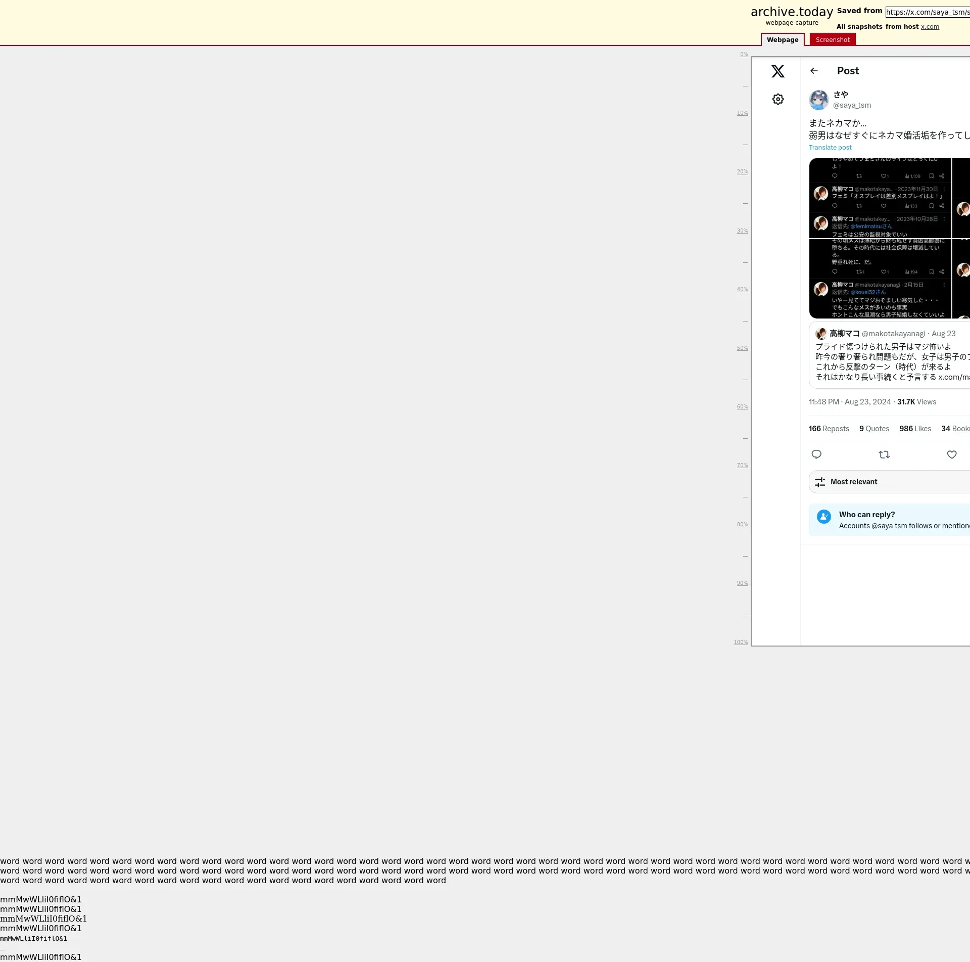Click the X logo icon
Image resolution: width=970 pixels, height=962 pixels.
click(x=778, y=71)
